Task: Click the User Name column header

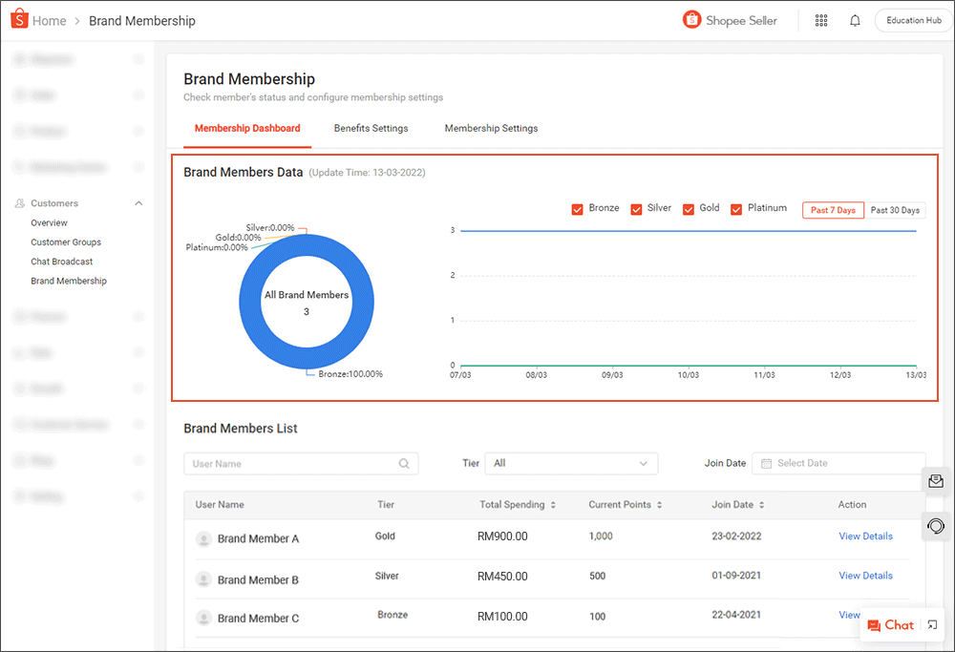Action: [220, 505]
